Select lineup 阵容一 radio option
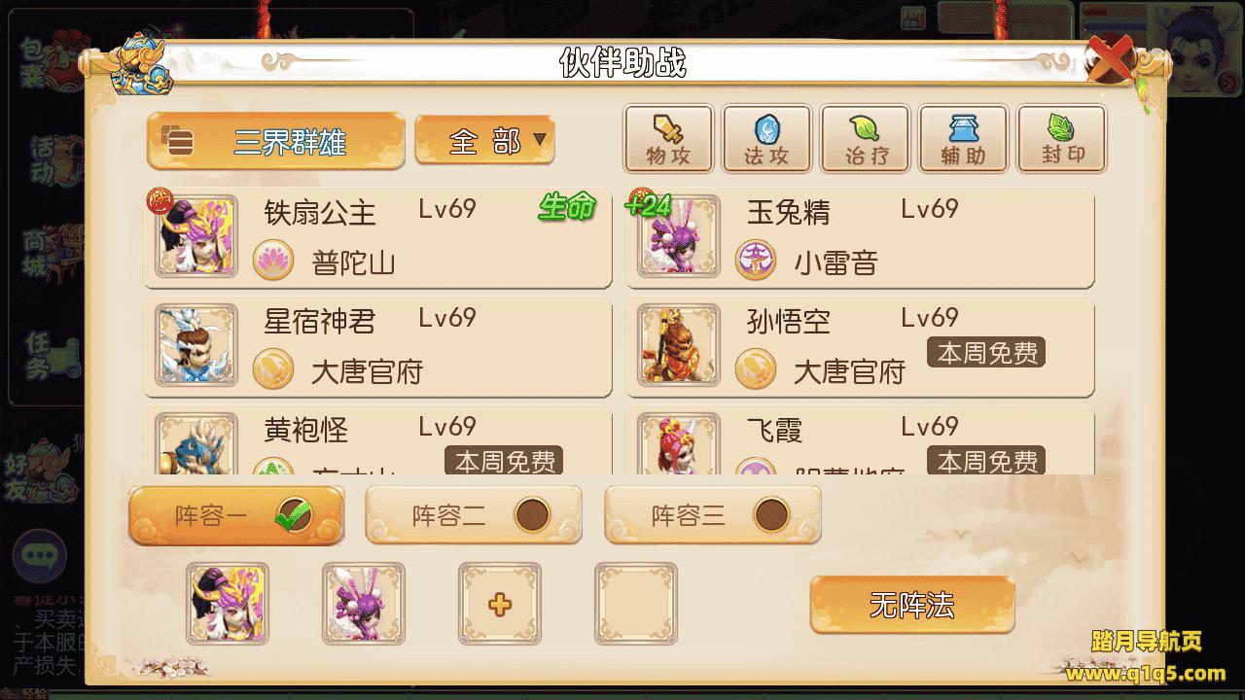Image resolution: width=1245 pixels, height=700 pixels. pyautogui.click(x=236, y=514)
